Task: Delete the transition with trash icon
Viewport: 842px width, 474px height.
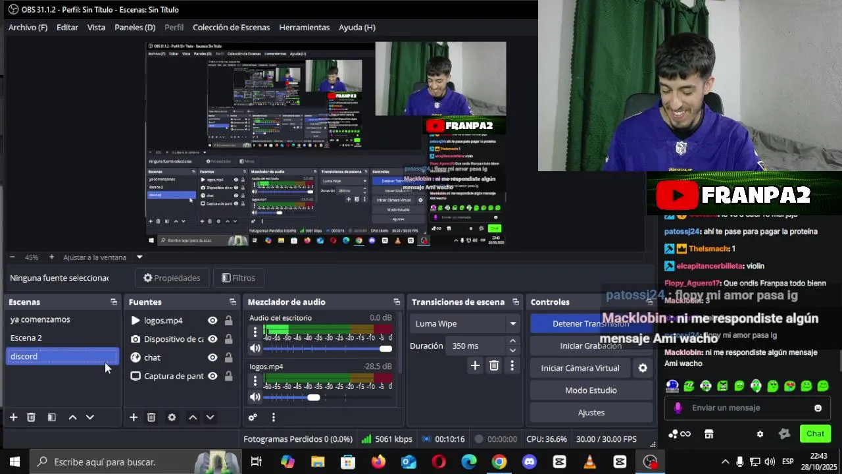Action: pyautogui.click(x=494, y=365)
